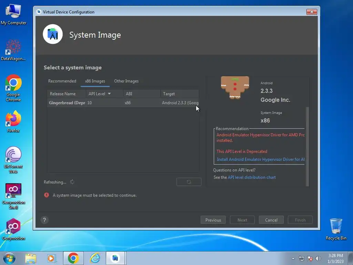
Task: Click the Finish button
Action: click(x=300, y=220)
